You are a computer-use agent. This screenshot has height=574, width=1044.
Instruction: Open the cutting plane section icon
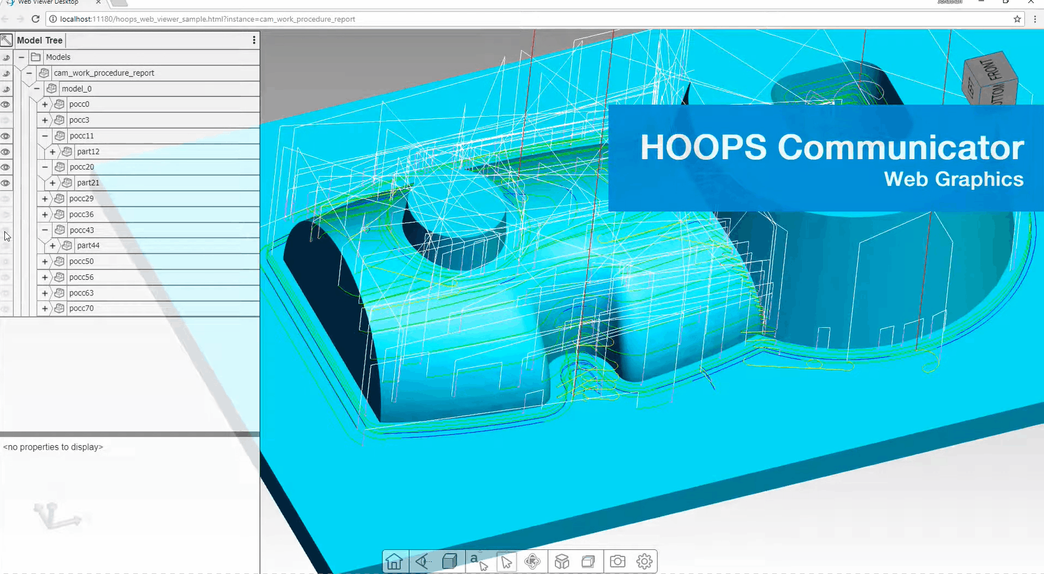pyautogui.click(x=588, y=562)
